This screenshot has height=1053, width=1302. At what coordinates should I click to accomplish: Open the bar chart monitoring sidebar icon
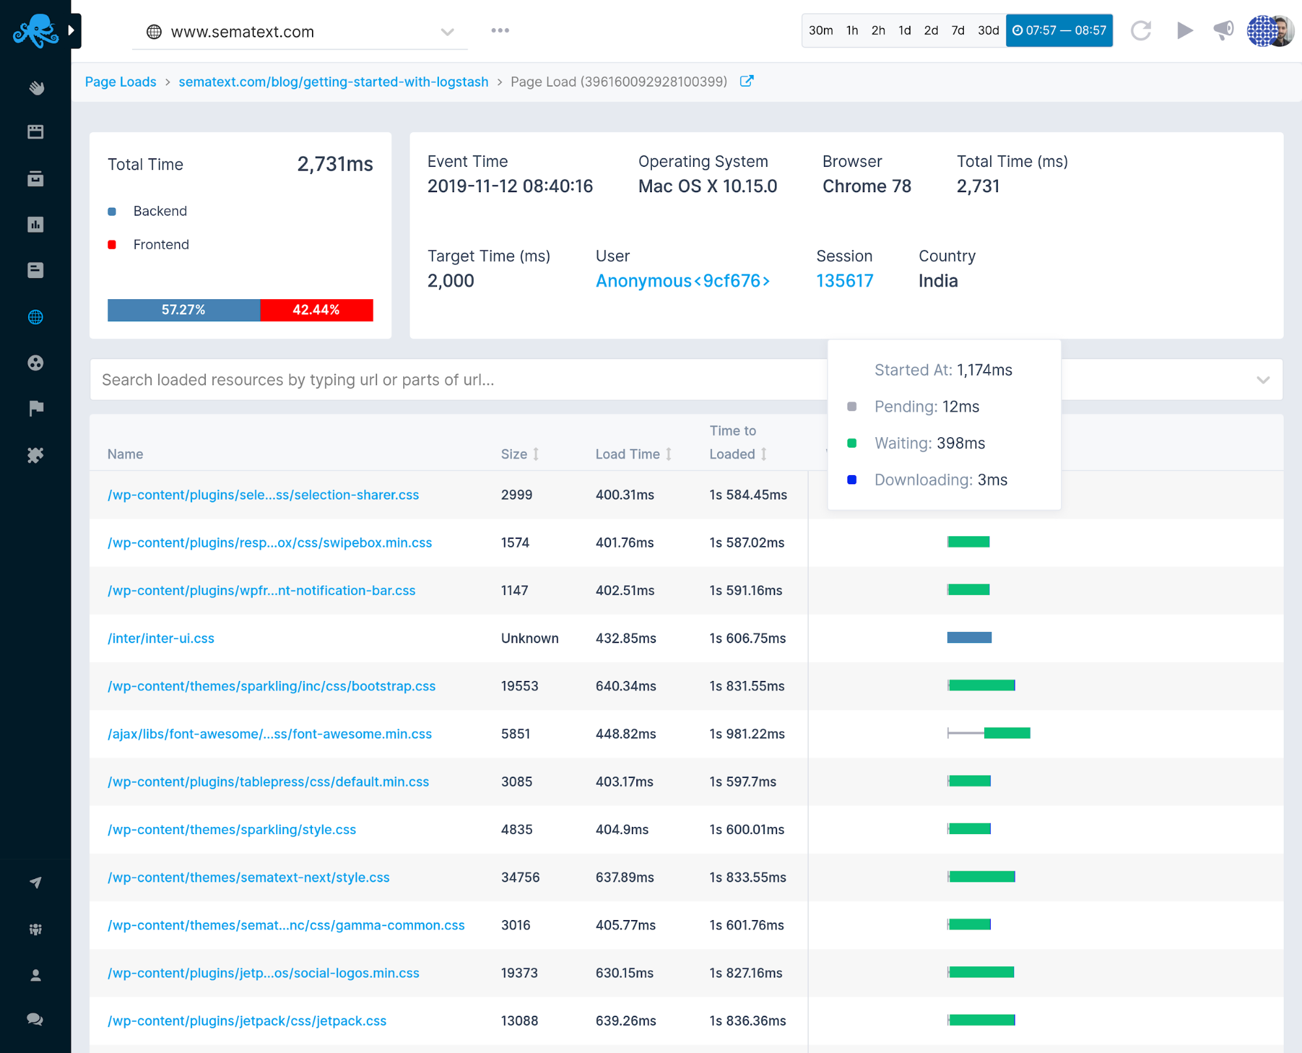click(x=36, y=225)
